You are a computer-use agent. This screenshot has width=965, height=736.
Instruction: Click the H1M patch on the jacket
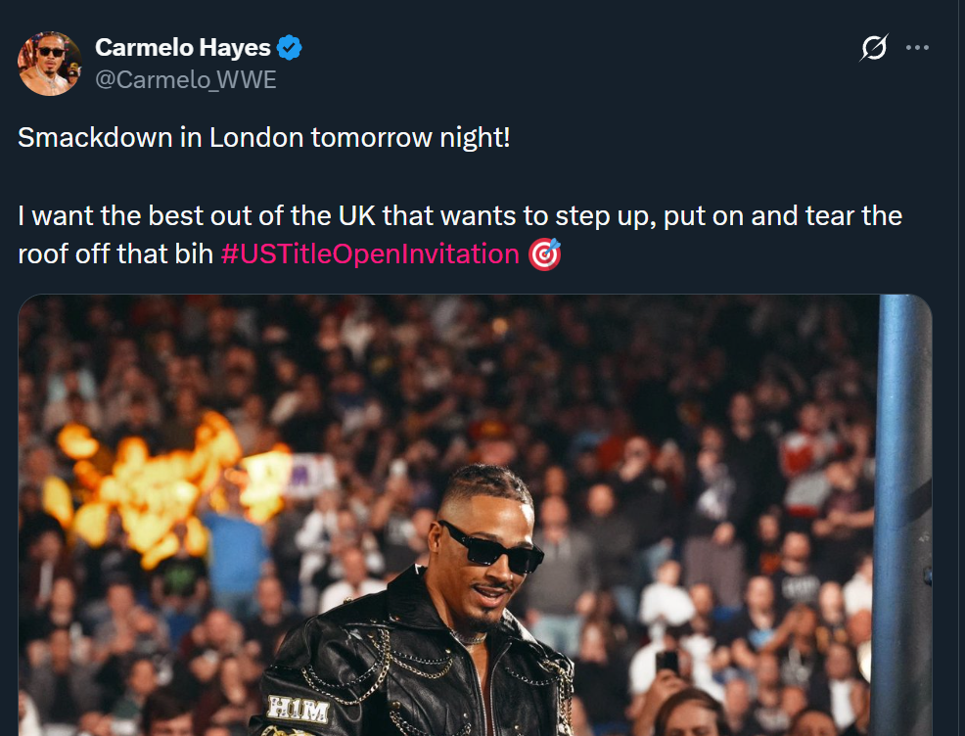[299, 711]
